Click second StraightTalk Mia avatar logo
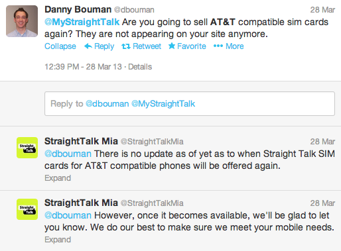Viewport: 341px width, 251px height. click(x=27, y=209)
